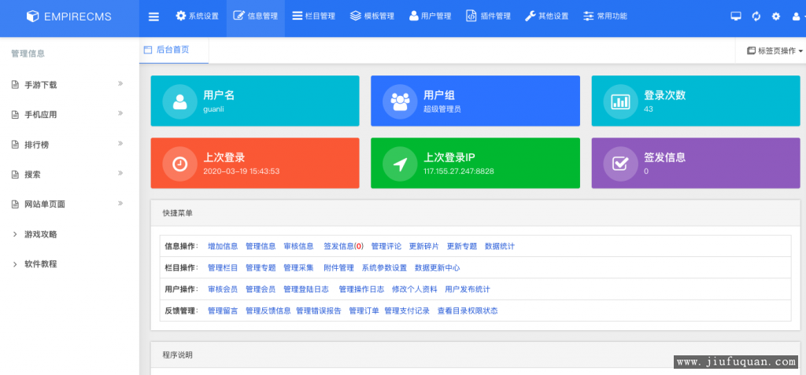The image size is (806, 375).
Task: Click the 管理会员 quick link
Action: point(261,289)
